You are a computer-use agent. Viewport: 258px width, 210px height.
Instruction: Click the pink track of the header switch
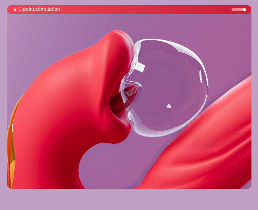(x=236, y=9)
